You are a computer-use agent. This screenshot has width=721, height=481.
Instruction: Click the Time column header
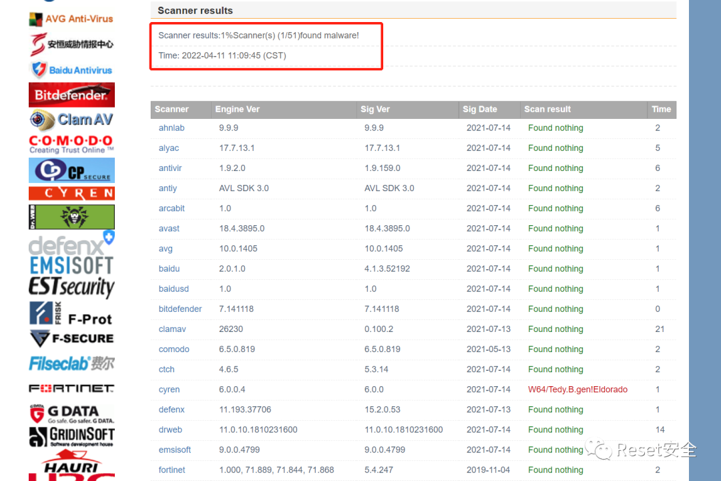661,109
